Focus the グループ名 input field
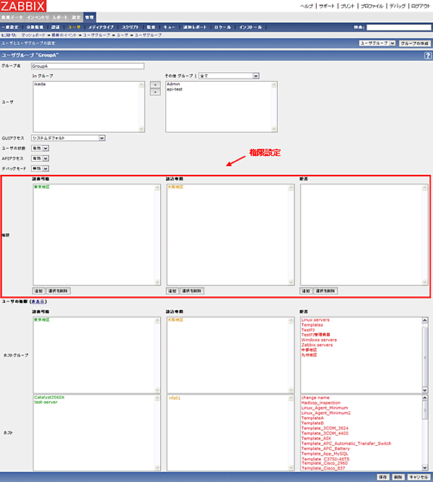The height and width of the screenshot is (482, 433). coord(87,66)
